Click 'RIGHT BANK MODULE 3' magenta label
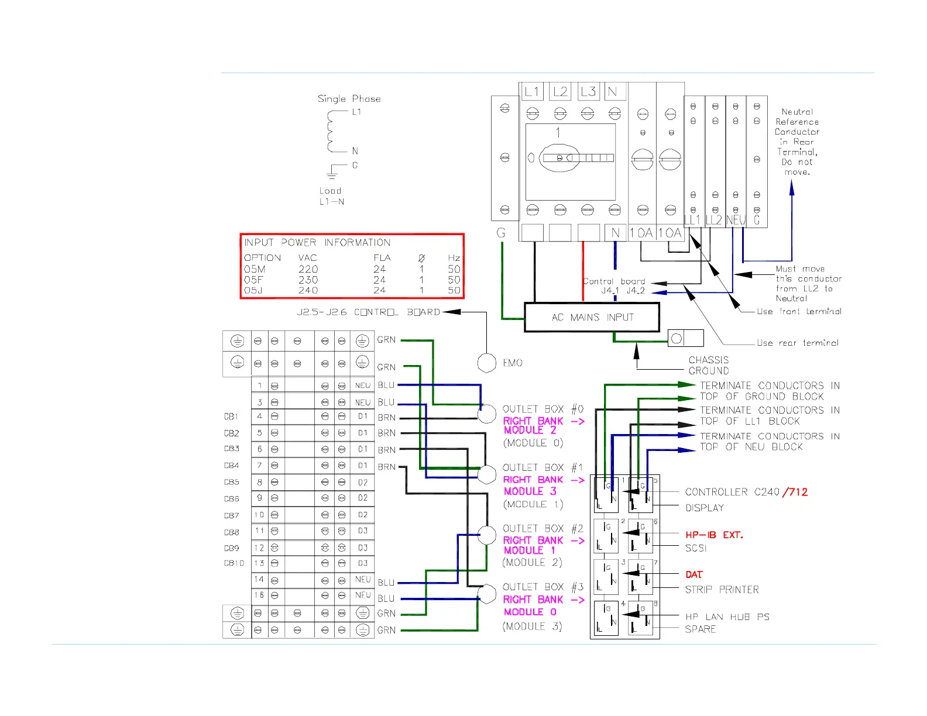Screen dimensions: 927x716 point(544,486)
